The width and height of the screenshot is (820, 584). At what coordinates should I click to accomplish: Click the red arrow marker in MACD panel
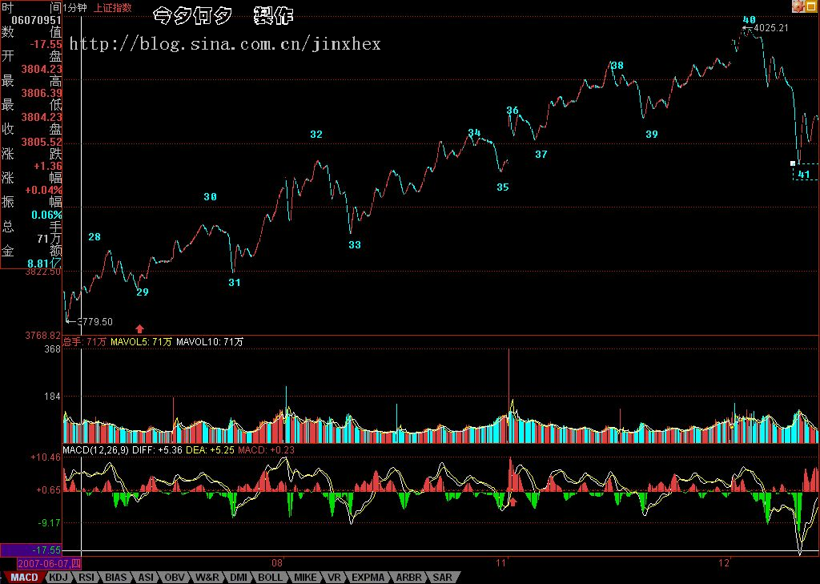tap(513, 502)
